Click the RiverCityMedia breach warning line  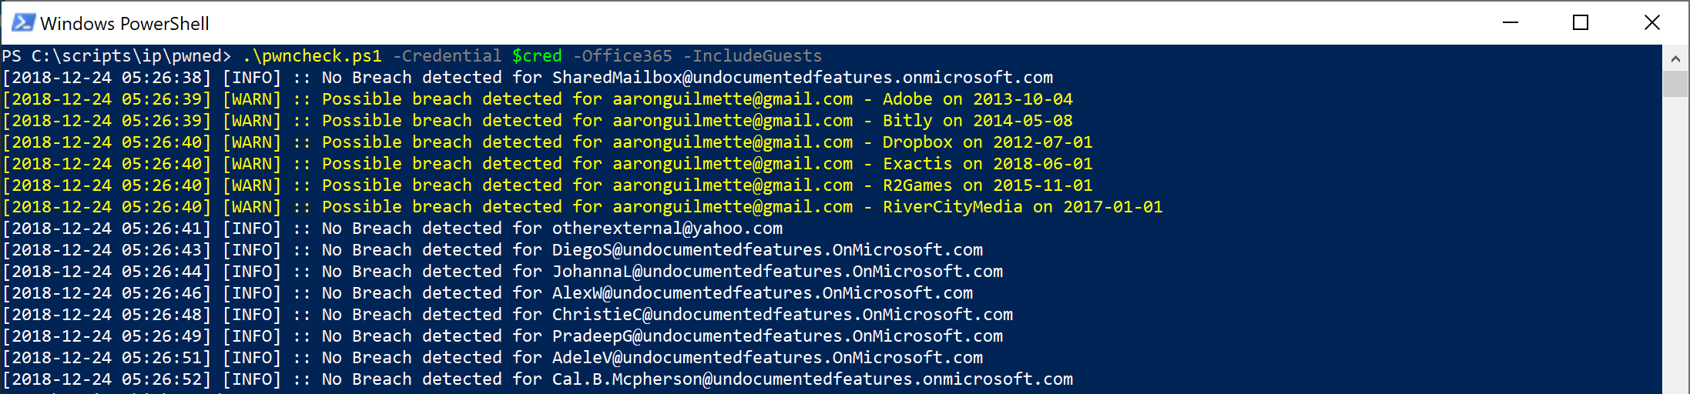point(582,207)
